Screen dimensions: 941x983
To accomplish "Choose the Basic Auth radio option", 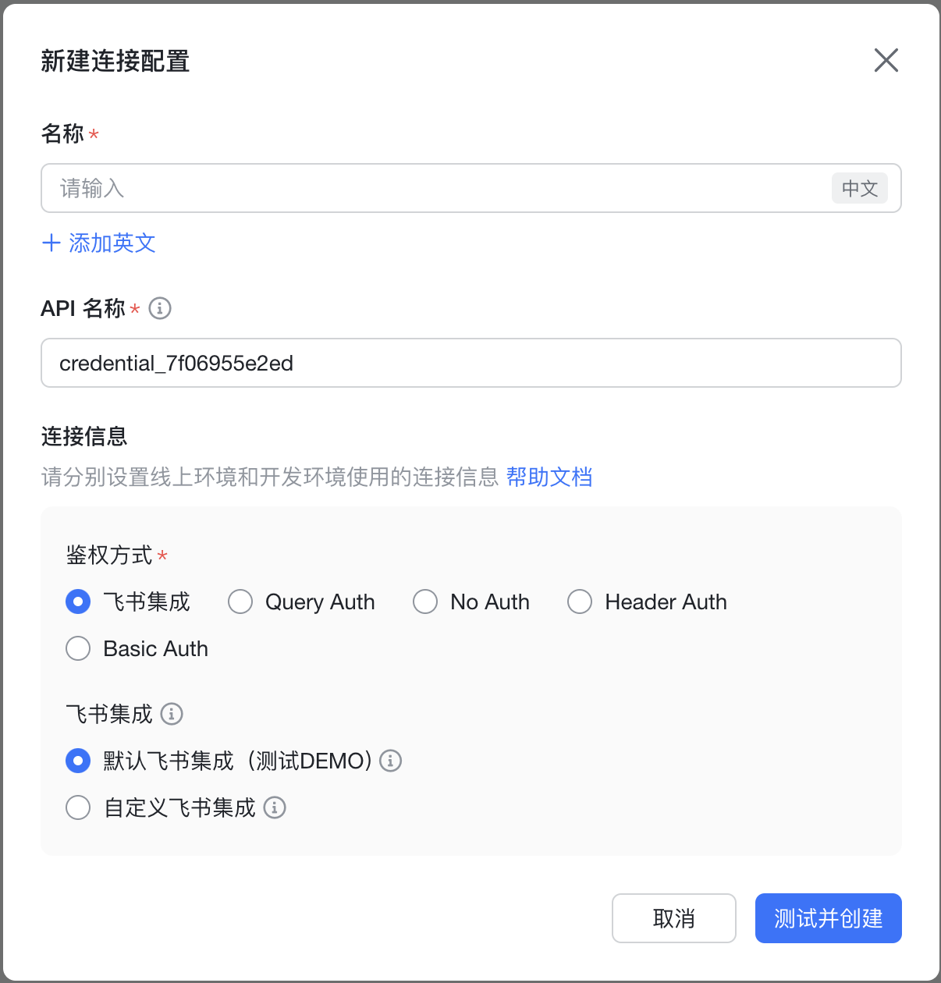I will click(x=78, y=648).
